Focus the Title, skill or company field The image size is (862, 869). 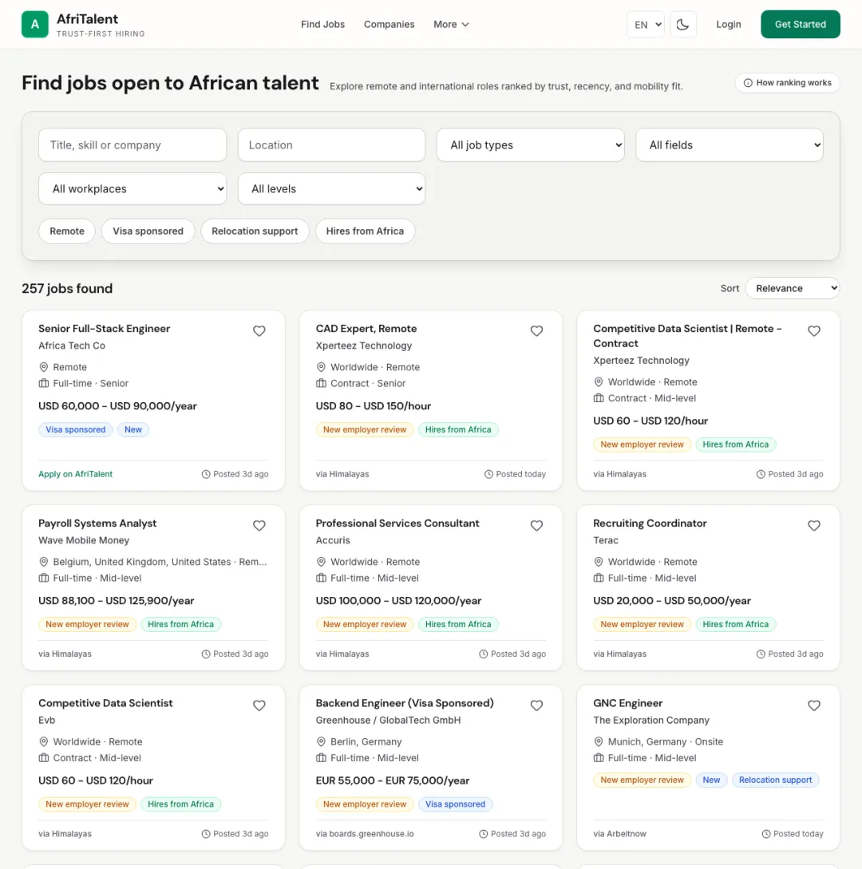[x=132, y=144]
